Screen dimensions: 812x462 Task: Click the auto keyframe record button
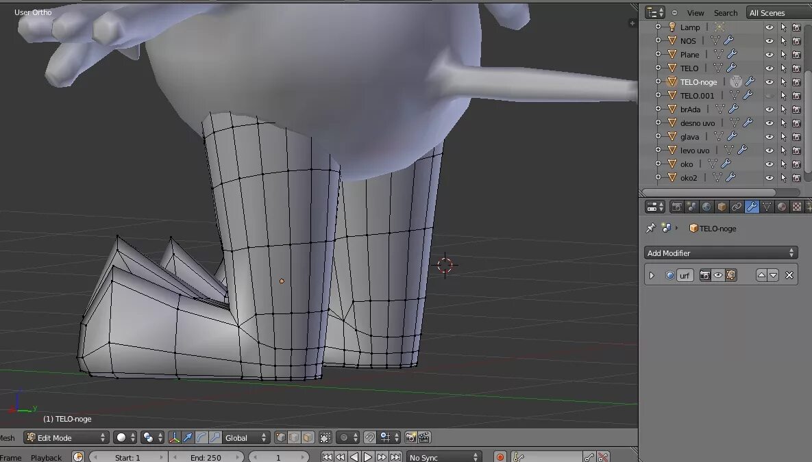point(500,457)
